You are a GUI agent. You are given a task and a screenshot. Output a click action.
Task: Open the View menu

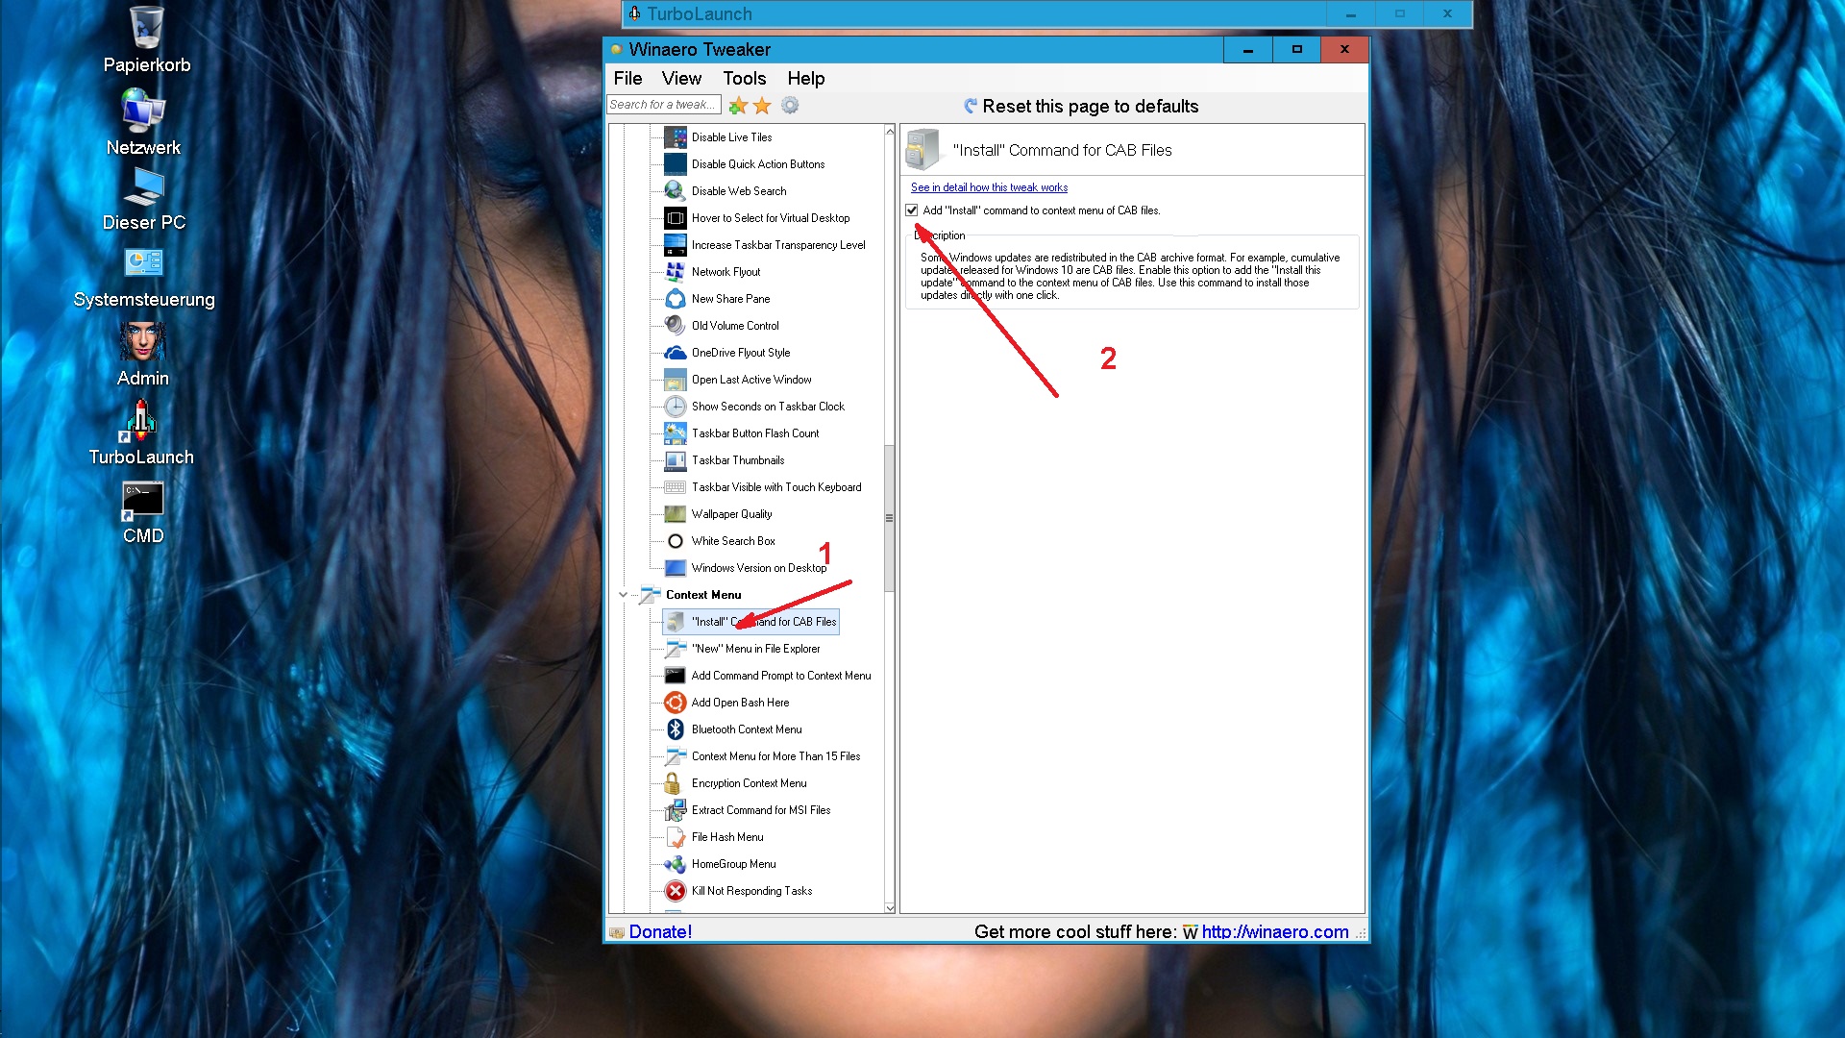681,79
